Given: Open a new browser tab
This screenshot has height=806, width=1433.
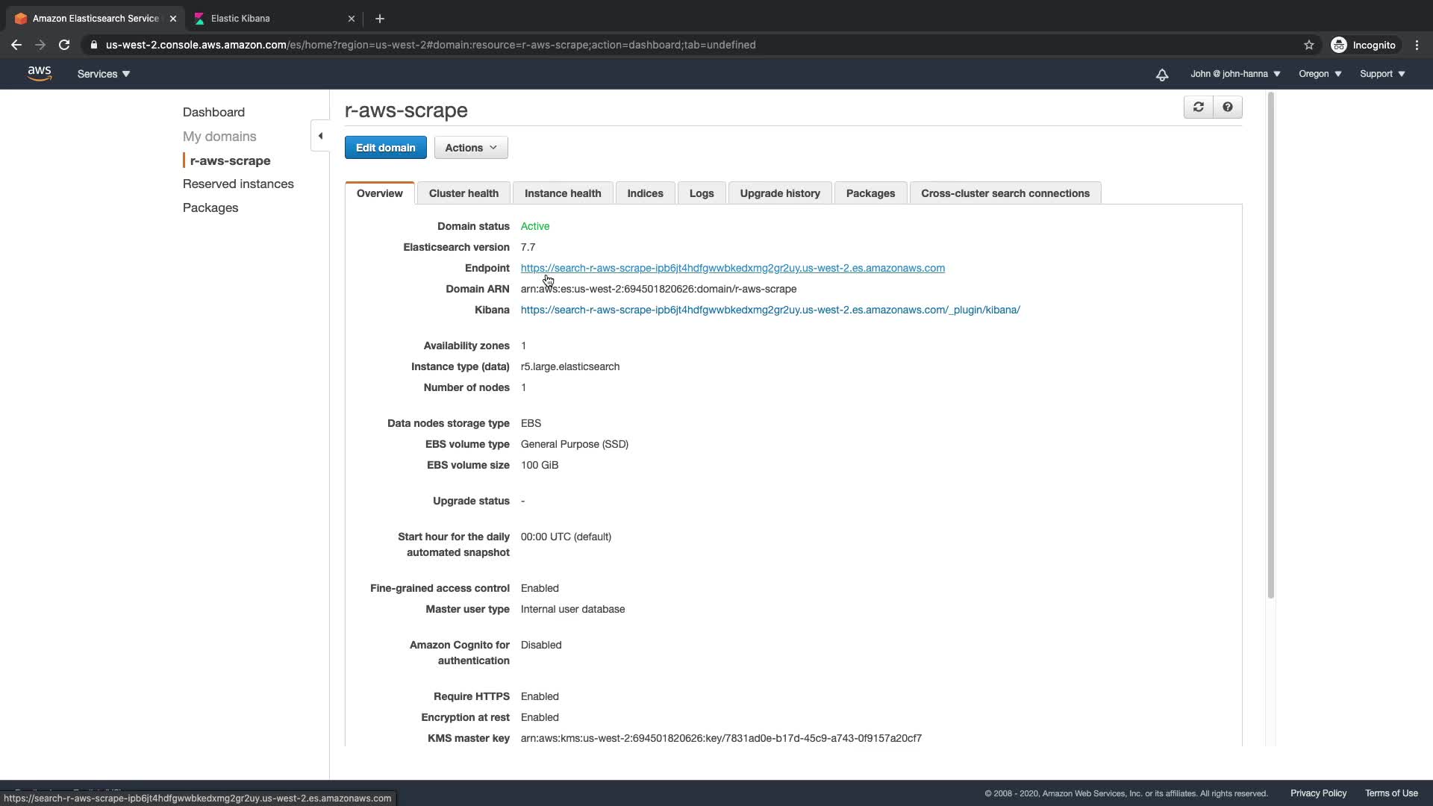Looking at the screenshot, I should [379, 19].
